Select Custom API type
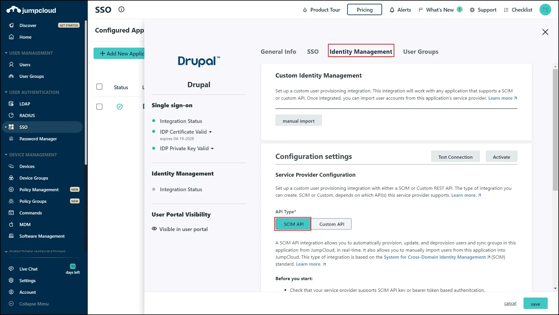559x315 pixels. click(x=332, y=224)
